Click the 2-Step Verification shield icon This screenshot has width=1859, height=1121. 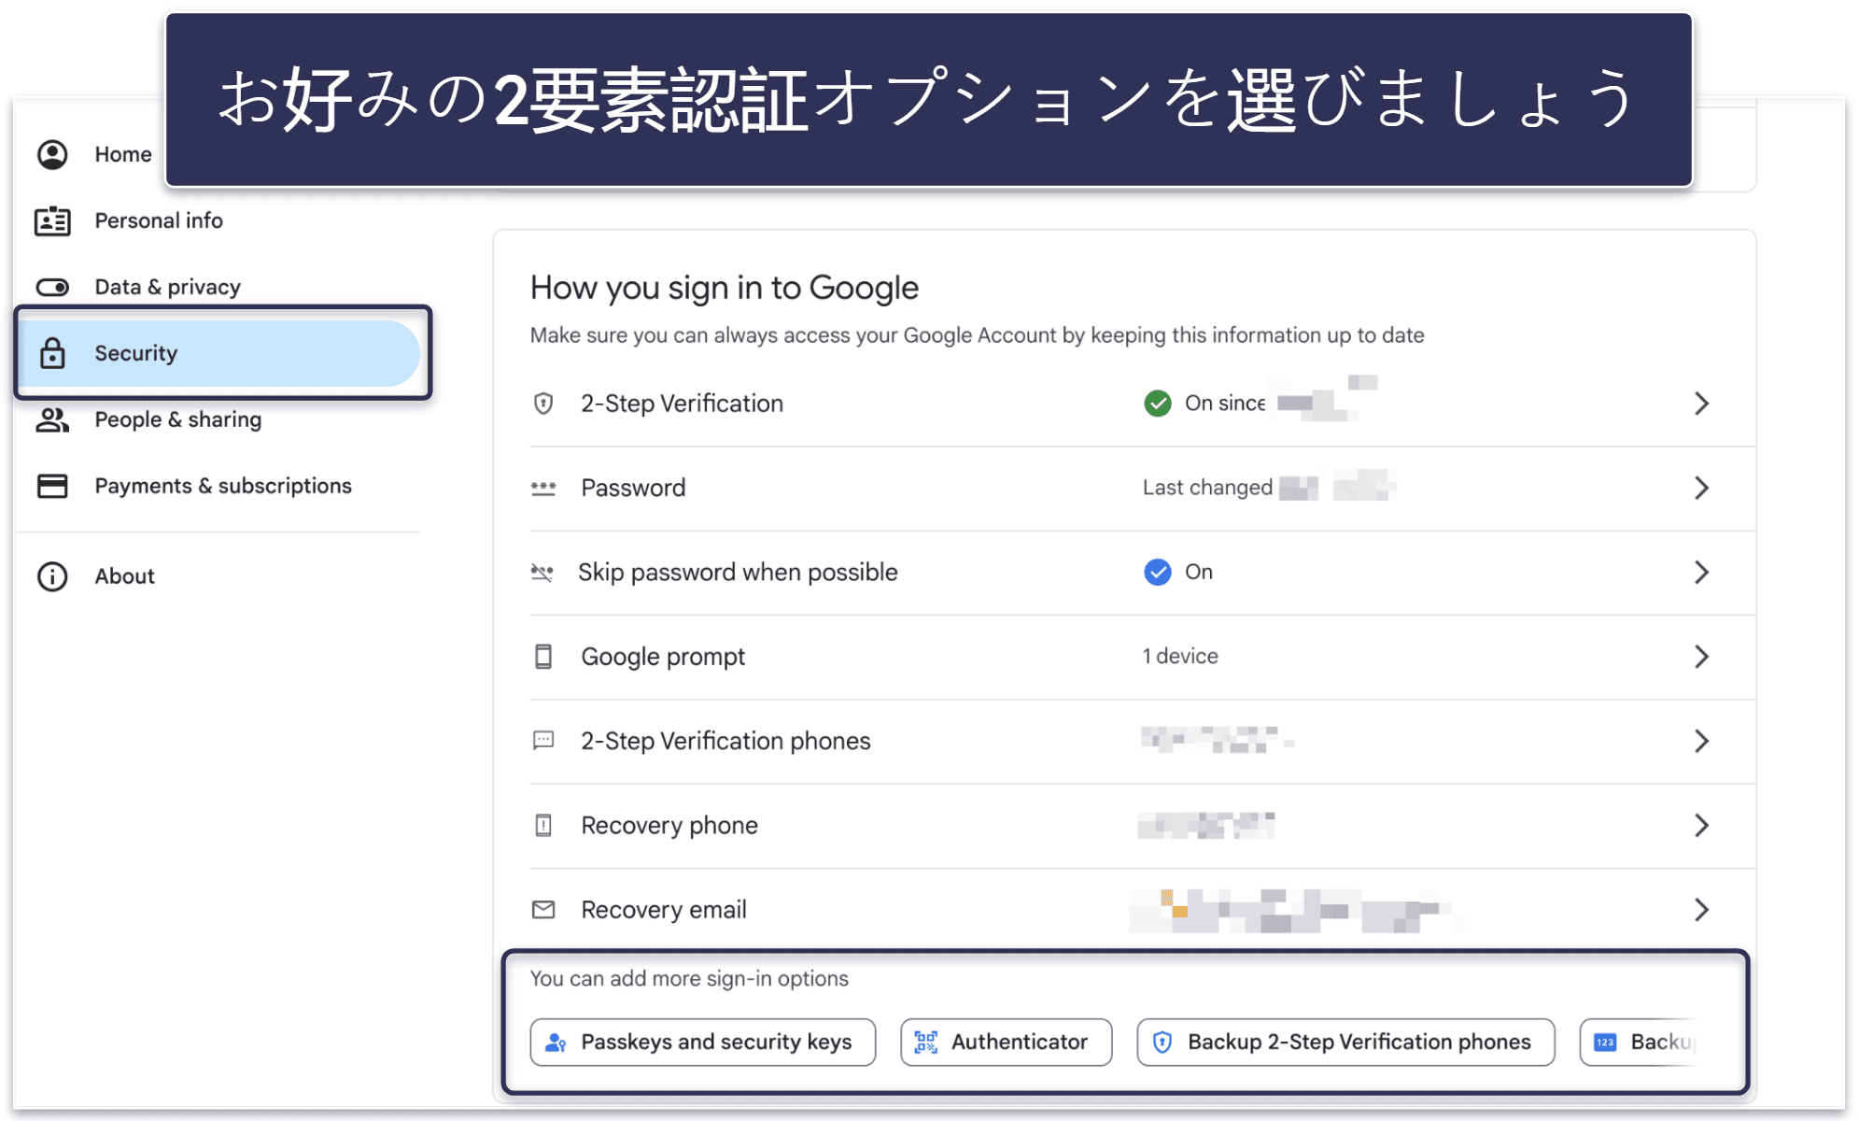pos(543,404)
